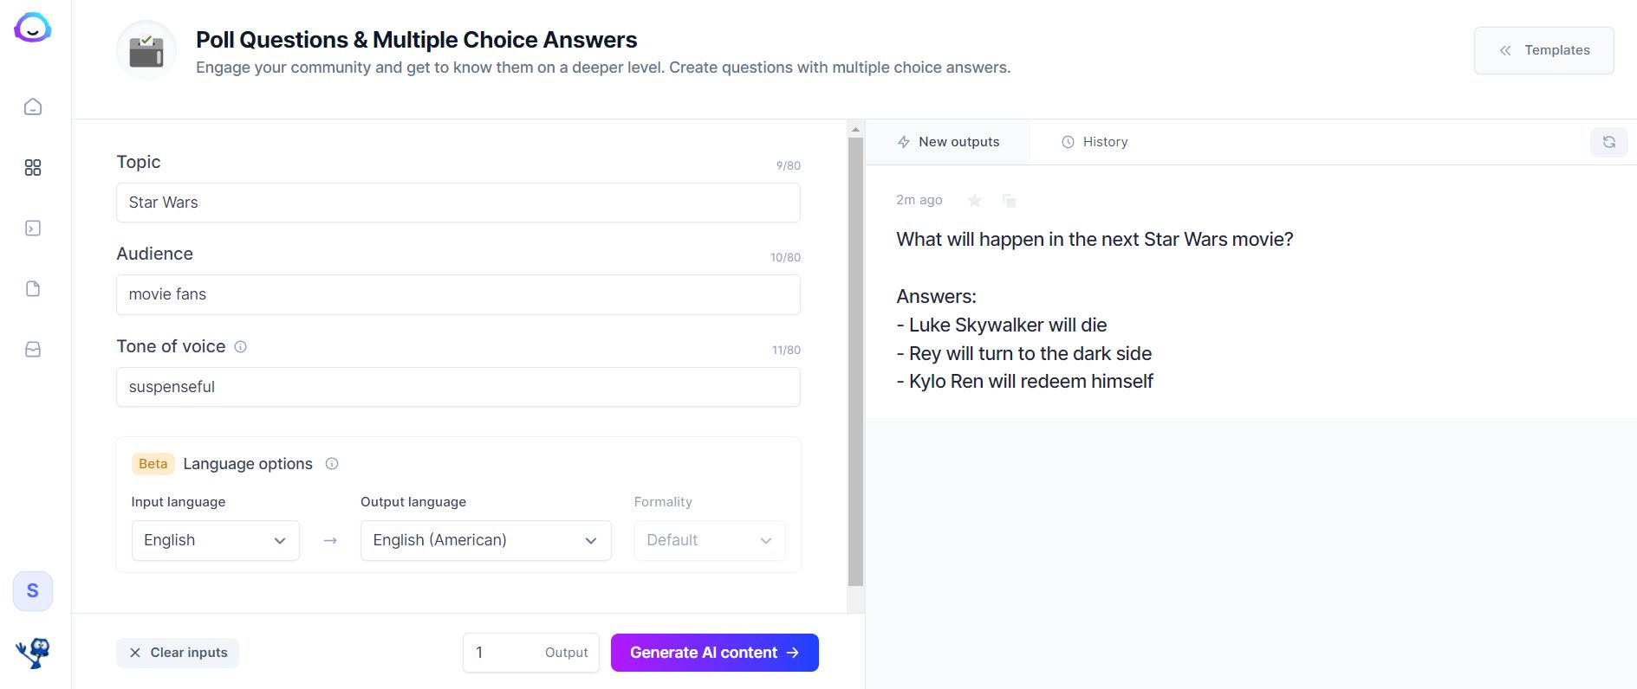Image resolution: width=1637 pixels, height=689 pixels.
Task: Open the commands terminal icon in sidebar
Action: [33, 228]
